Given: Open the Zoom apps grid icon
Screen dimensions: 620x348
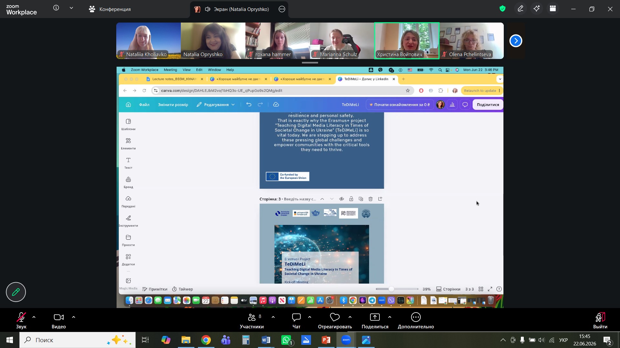Looking at the screenshot, I should click(553, 9).
